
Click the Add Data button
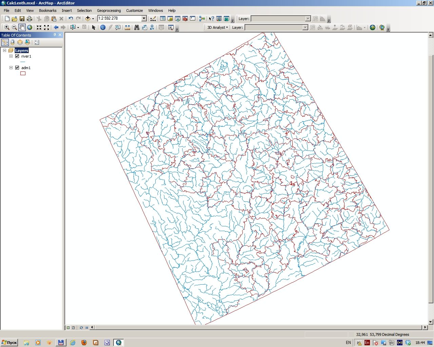(x=88, y=19)
